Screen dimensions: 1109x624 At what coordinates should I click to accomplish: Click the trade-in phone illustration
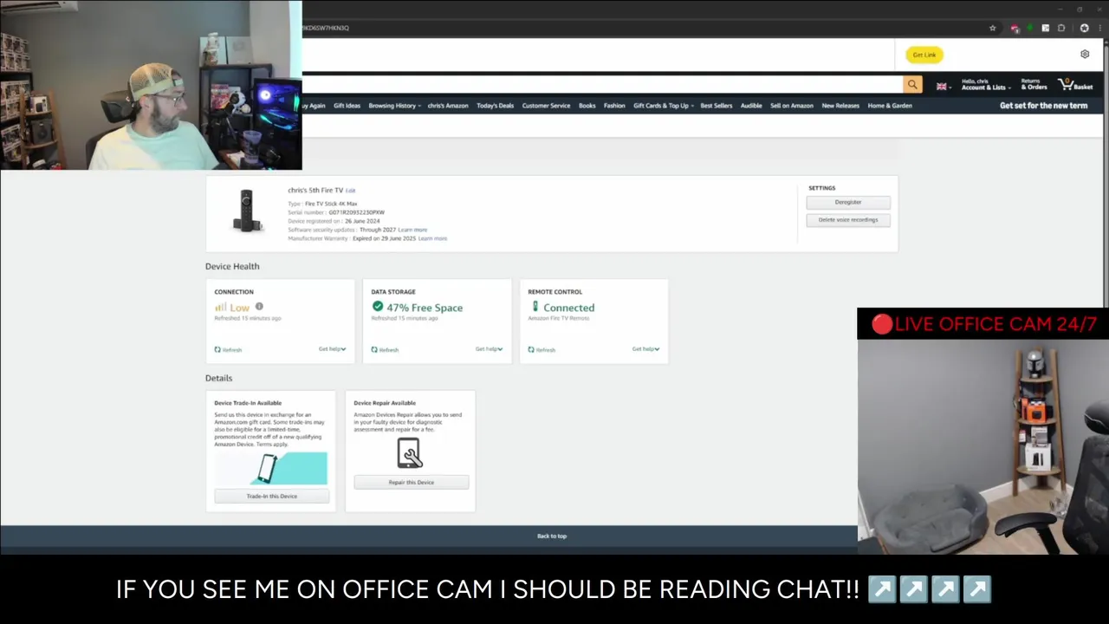coord(271,468)
